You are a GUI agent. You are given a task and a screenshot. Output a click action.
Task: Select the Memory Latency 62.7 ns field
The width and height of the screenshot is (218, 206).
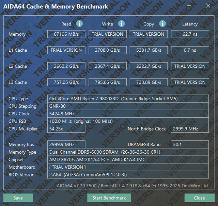click(x=190, y=34)
